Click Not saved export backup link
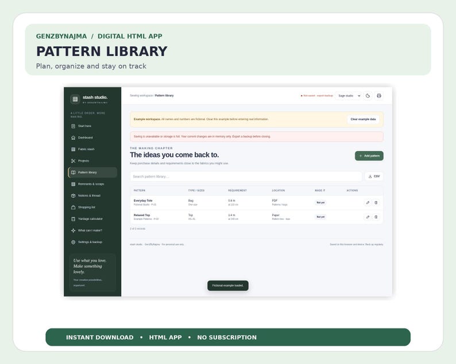 pyautogui.click(x=316, y=96)
